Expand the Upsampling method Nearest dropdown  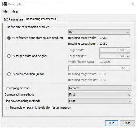tap(100, 88)
